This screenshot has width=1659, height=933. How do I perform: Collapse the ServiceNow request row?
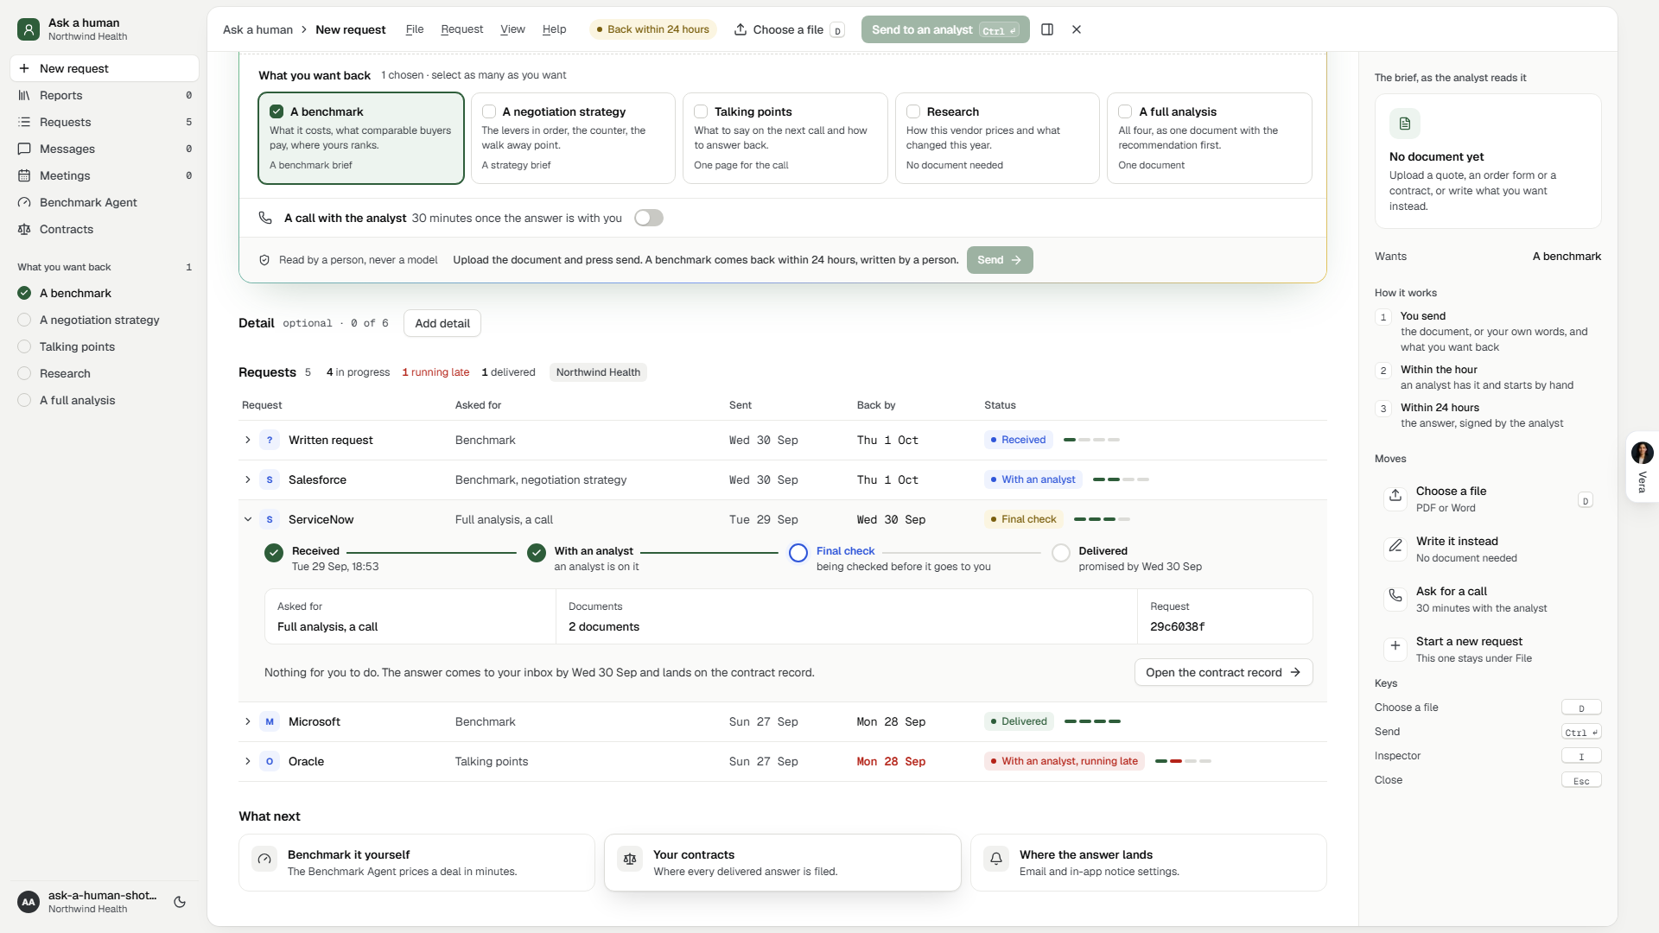(x=248, y=519)
